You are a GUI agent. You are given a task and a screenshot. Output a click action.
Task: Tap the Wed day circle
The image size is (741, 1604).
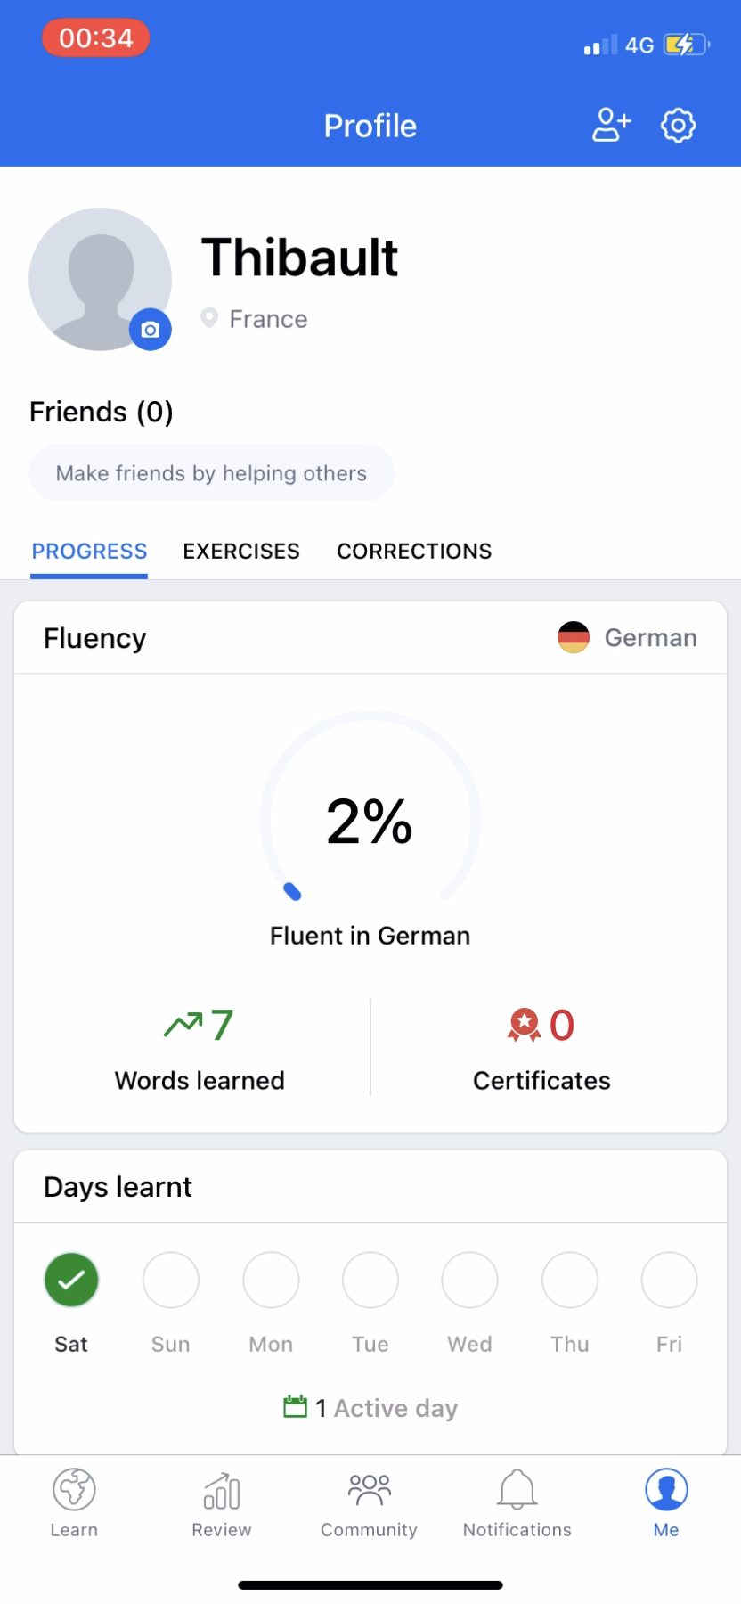(470, 1280)
